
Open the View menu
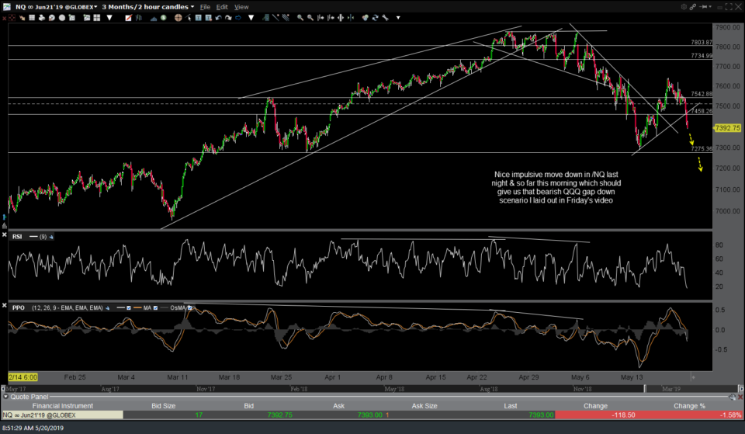241,7
